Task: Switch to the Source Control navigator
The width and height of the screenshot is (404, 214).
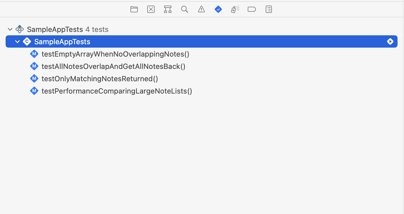Action: tap(151, 9)
